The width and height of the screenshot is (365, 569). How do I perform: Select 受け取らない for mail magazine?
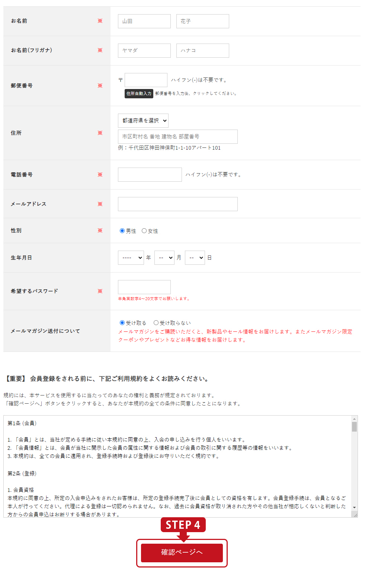(x=156, y=323)
